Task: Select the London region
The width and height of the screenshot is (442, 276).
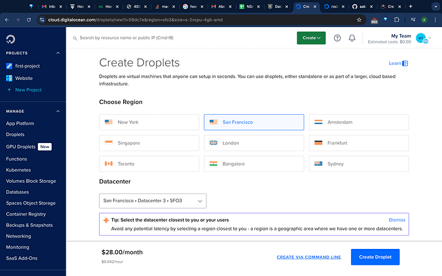Action: pyautogui.click(x=254, y=143)
